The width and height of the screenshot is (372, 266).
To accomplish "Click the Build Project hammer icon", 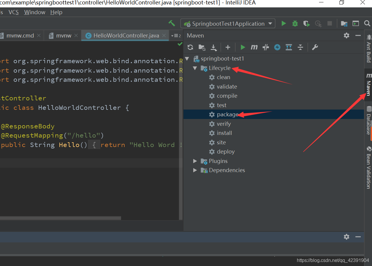I will click(x=172, y=23).
